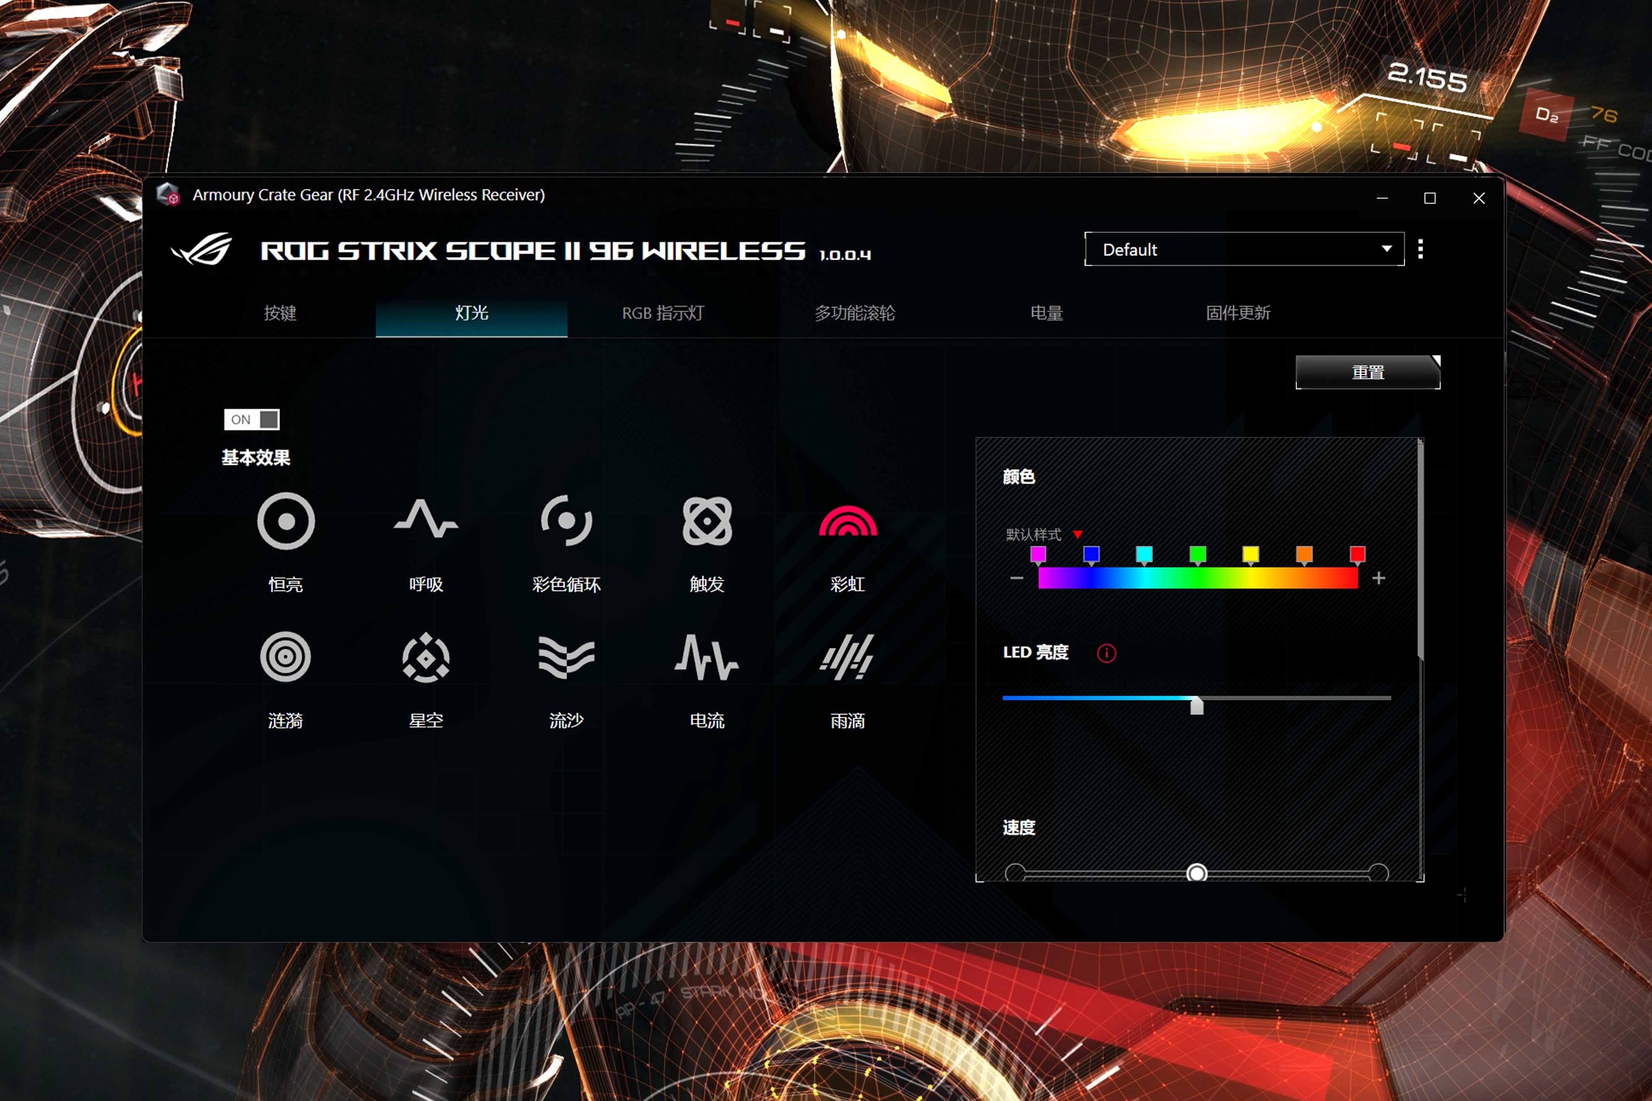Set 速度 speed to slowest left endpoint
Viewport: 1652px width, 1101px height.
pos(1015,873)
